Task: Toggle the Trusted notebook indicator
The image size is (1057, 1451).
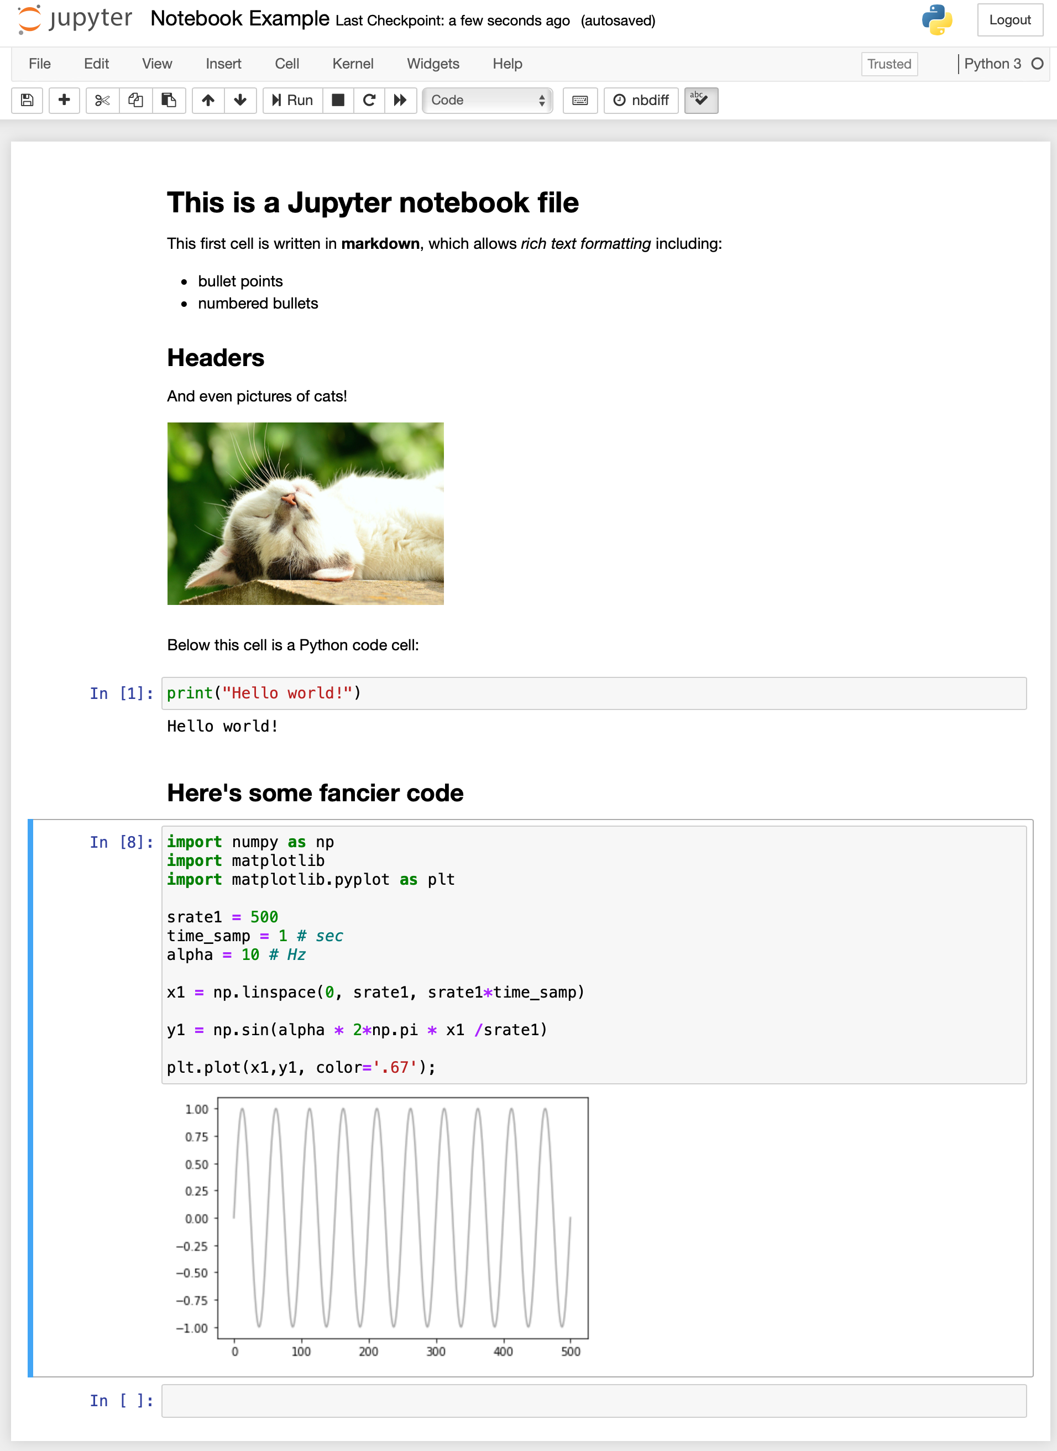Action: click(889, 64)
